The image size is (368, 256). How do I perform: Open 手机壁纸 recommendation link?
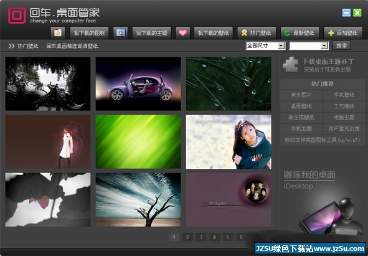coord(344,95)
